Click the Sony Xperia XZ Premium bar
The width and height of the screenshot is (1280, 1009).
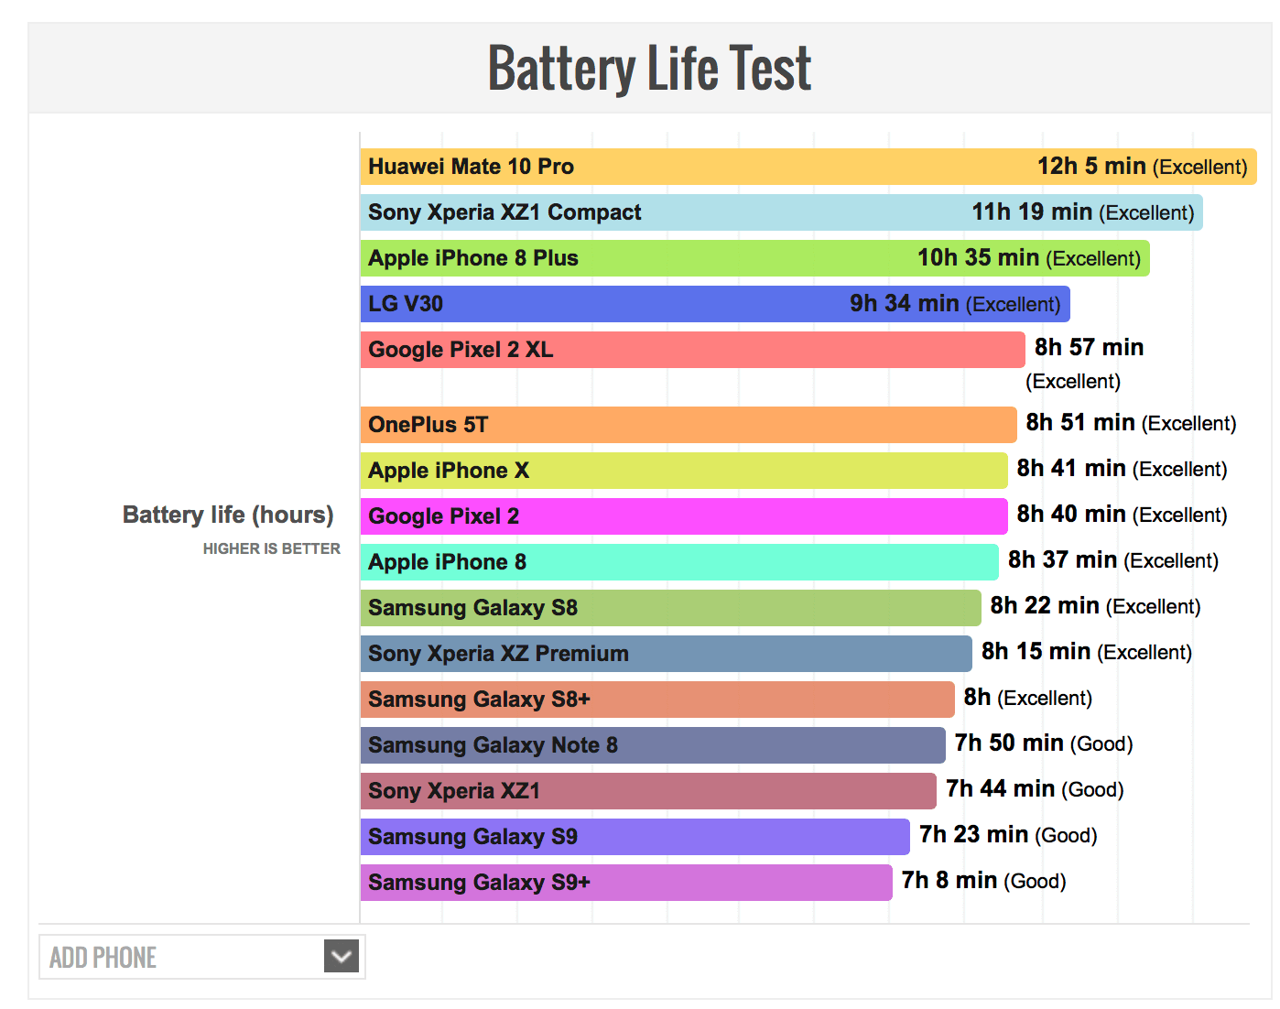665,654
